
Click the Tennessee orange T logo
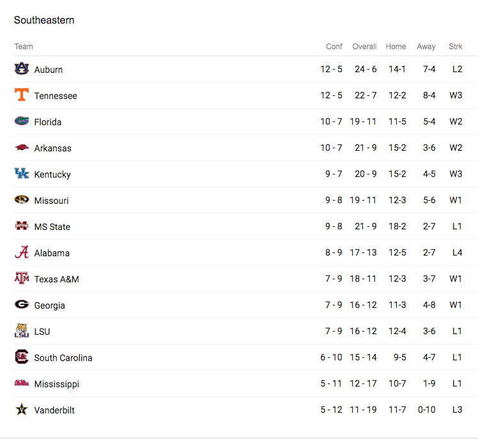(22, 95)
